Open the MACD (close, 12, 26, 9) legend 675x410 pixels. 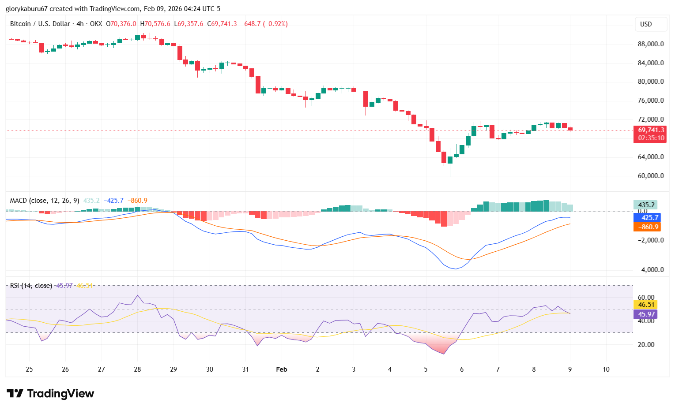pos(45,201)
